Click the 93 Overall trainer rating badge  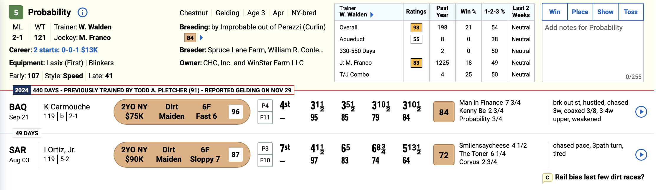416,27
